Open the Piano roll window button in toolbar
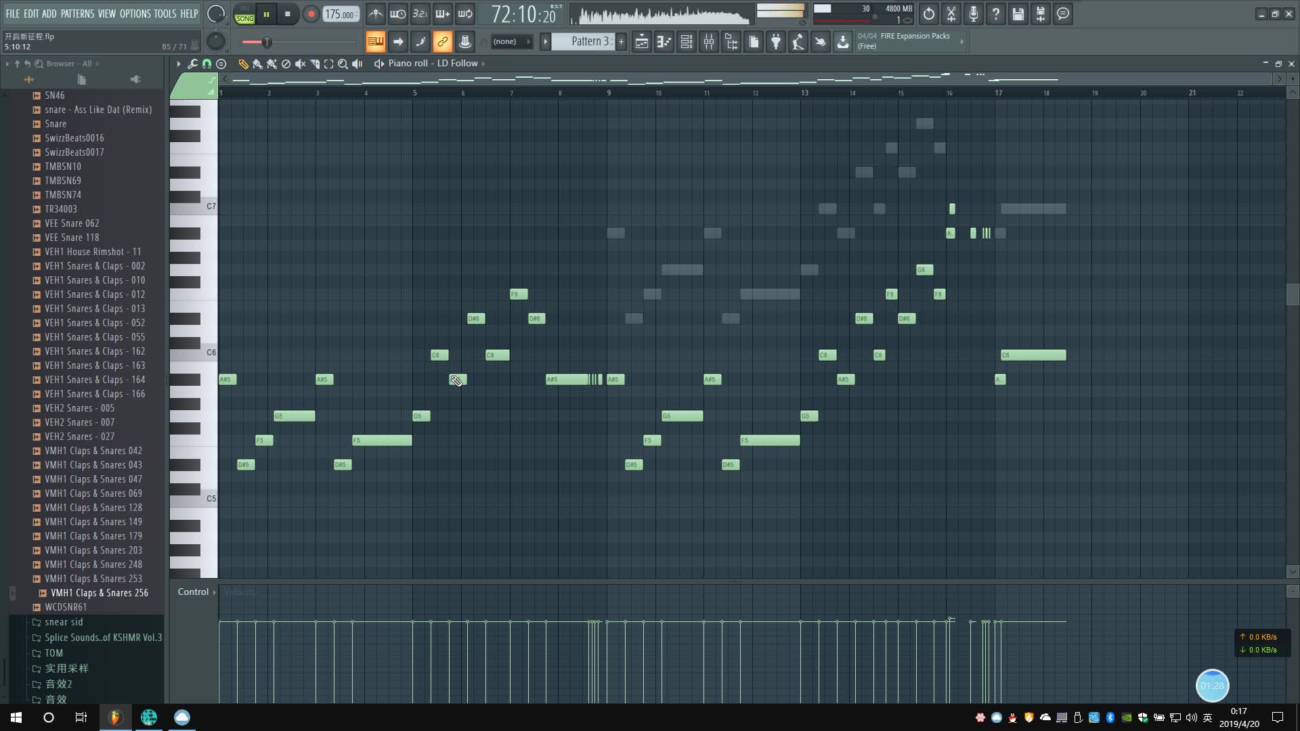The width and height of the screenshot is (1300, 731). [664, 42]
